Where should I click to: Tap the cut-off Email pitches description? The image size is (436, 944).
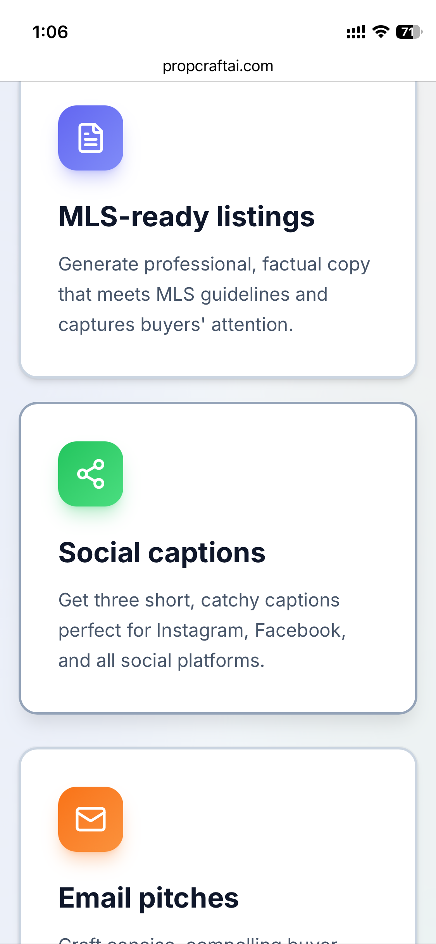click(x=198, y=939)
